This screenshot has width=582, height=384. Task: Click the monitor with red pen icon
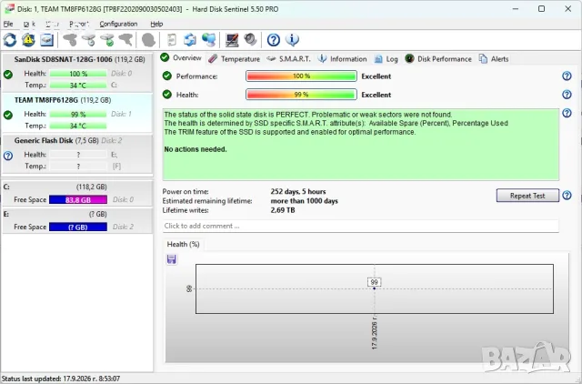[232, 40]
